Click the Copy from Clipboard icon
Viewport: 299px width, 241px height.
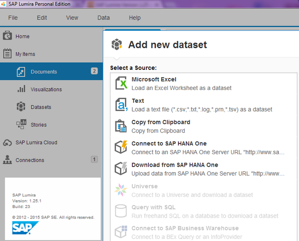pos(121,126)
